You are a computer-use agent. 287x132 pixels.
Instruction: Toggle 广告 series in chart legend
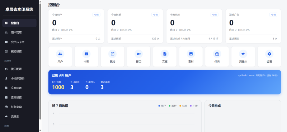(x=194, y=106)
